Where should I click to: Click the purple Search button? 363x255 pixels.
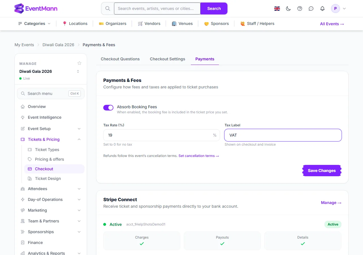(x=214, y=8)
